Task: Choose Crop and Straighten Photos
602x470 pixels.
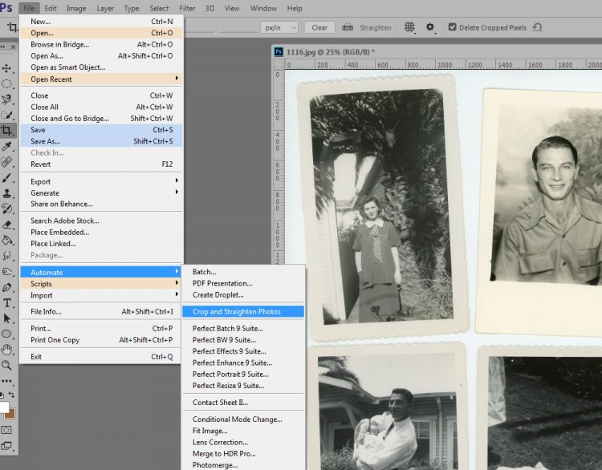Action: (243, 311)
